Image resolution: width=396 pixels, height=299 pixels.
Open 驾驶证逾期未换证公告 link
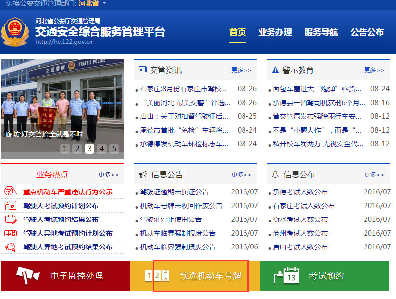click(174, 192)
